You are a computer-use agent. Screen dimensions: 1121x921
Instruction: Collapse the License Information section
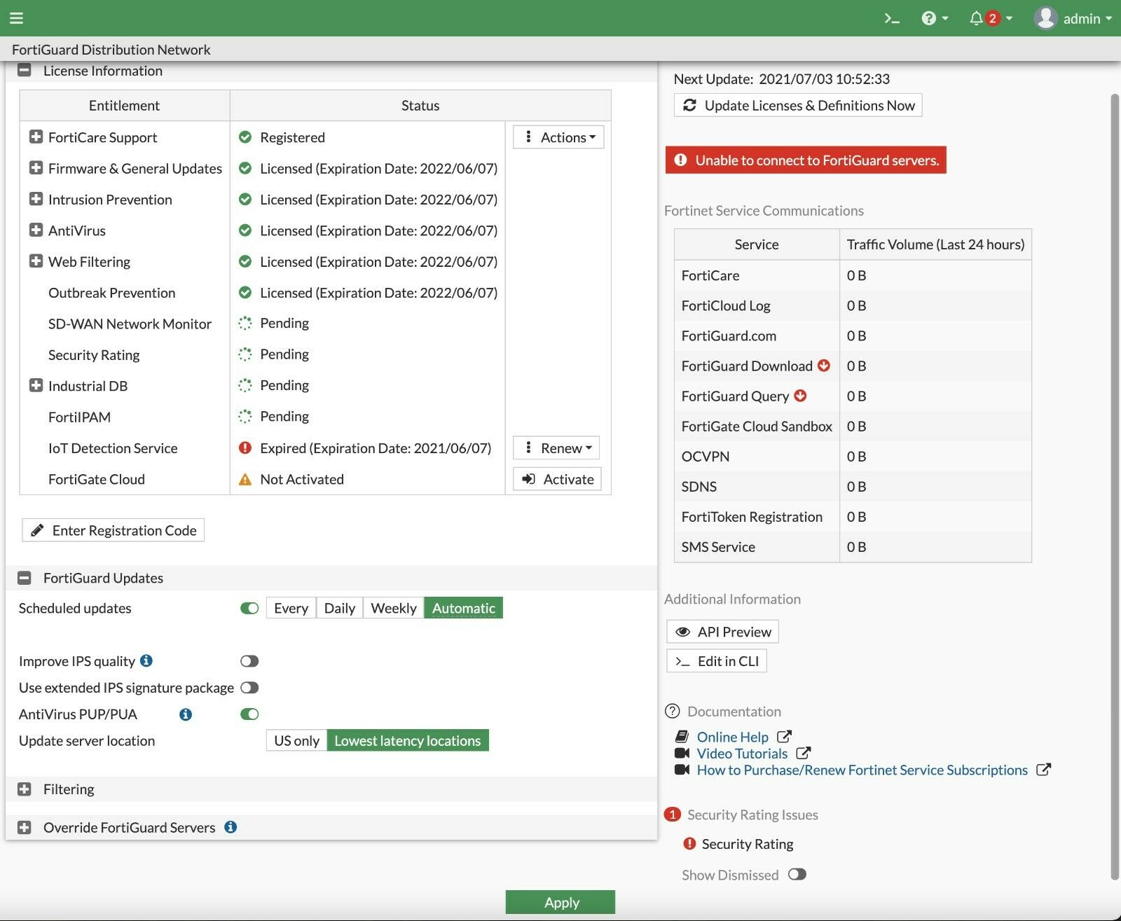click(25, 70)
